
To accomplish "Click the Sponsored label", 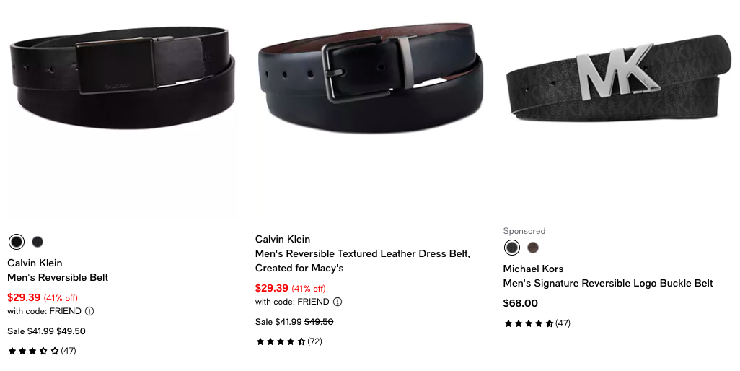I will (524, 231).
